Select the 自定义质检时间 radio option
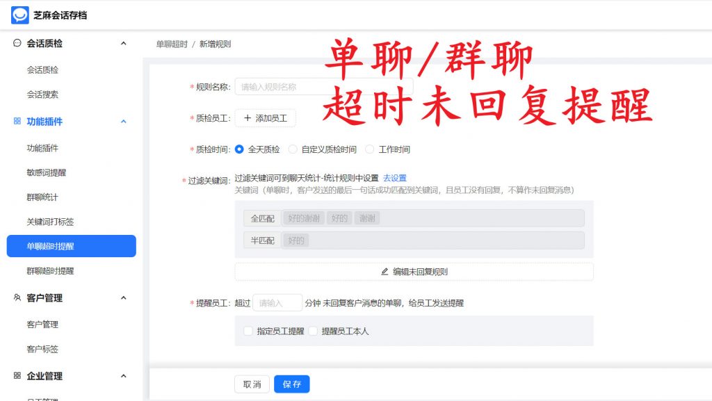Screen dimensions: 712x401 293,149
